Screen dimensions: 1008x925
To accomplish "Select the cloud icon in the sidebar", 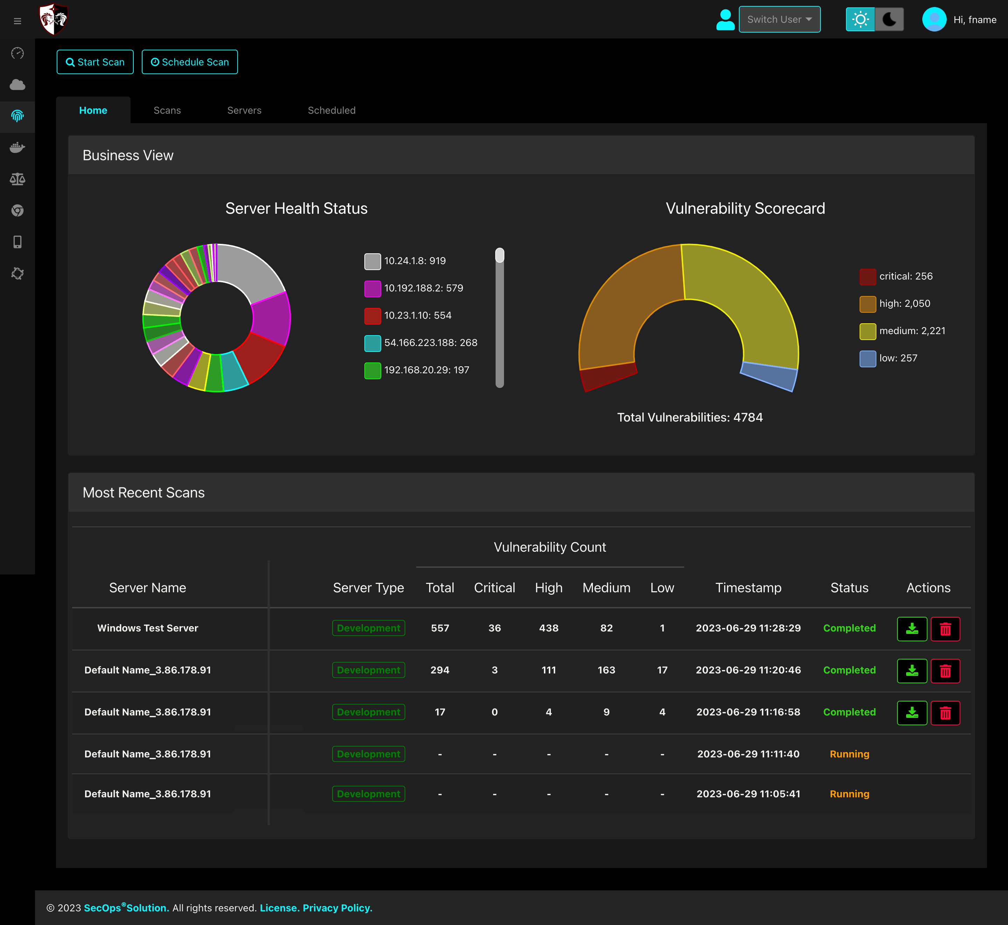I will 17,84.
